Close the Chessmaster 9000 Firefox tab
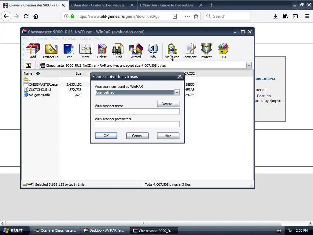Screen dimensions: 313x235 [63, 5]
